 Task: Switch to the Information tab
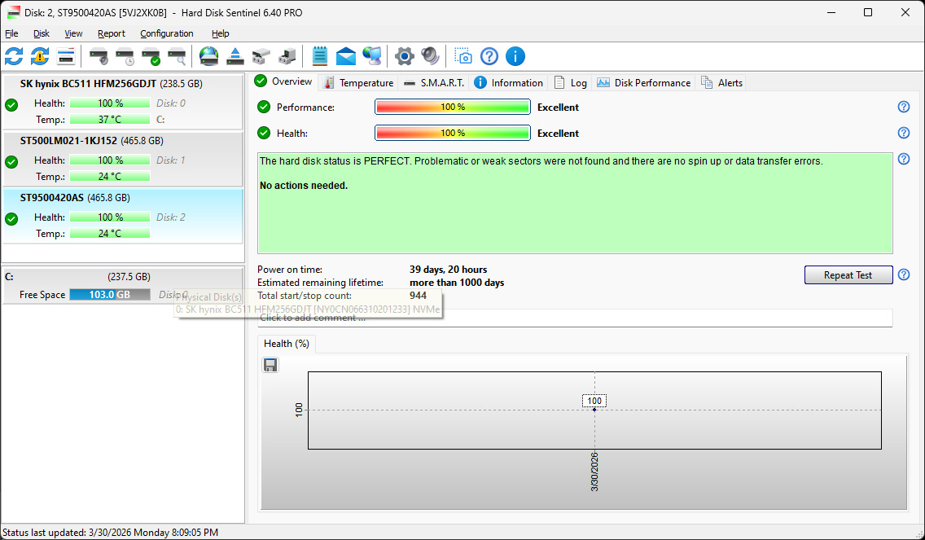pyautogui.click(x=509, y=82)
